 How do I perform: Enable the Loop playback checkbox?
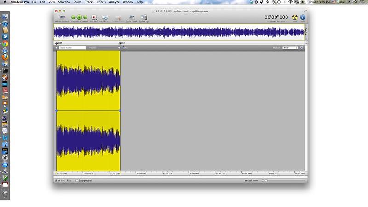coord(77,181)
